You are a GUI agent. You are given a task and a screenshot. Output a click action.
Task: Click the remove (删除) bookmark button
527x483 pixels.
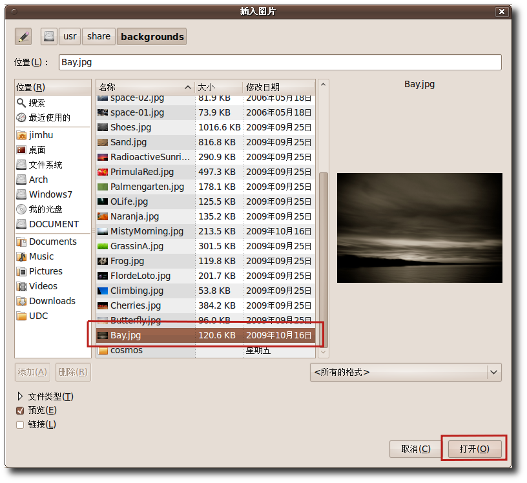(73, 372)
